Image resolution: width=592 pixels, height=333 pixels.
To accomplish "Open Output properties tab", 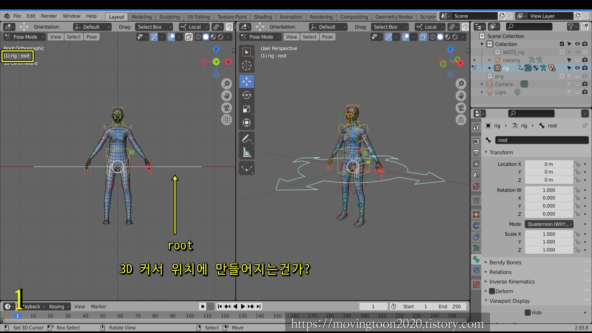I will pyautogui.click(x=476, y=152).
